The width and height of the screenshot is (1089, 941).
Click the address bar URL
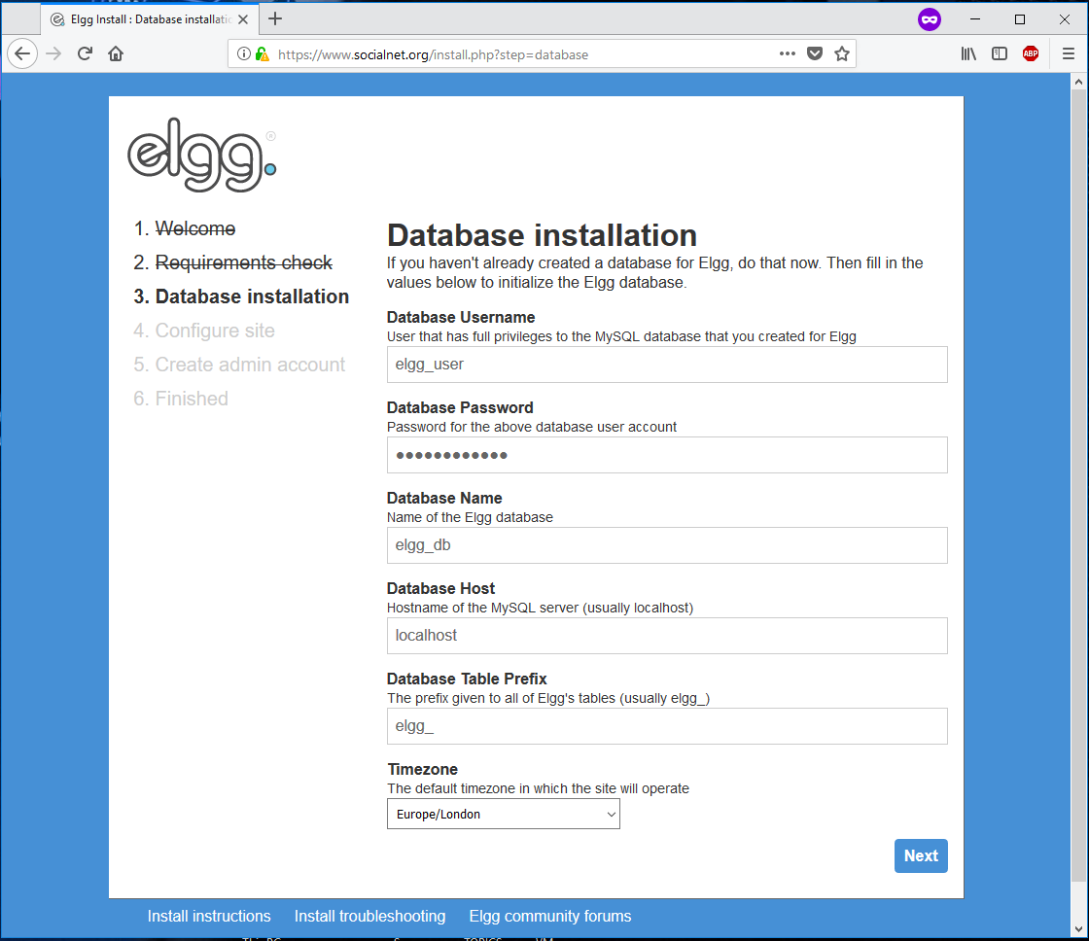(433, 54)
